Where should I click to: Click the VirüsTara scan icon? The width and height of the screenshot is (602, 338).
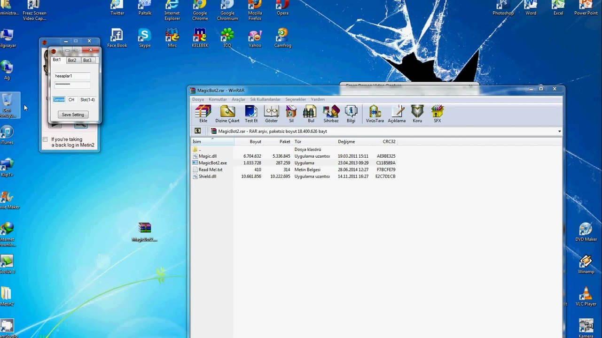[375, 114]
